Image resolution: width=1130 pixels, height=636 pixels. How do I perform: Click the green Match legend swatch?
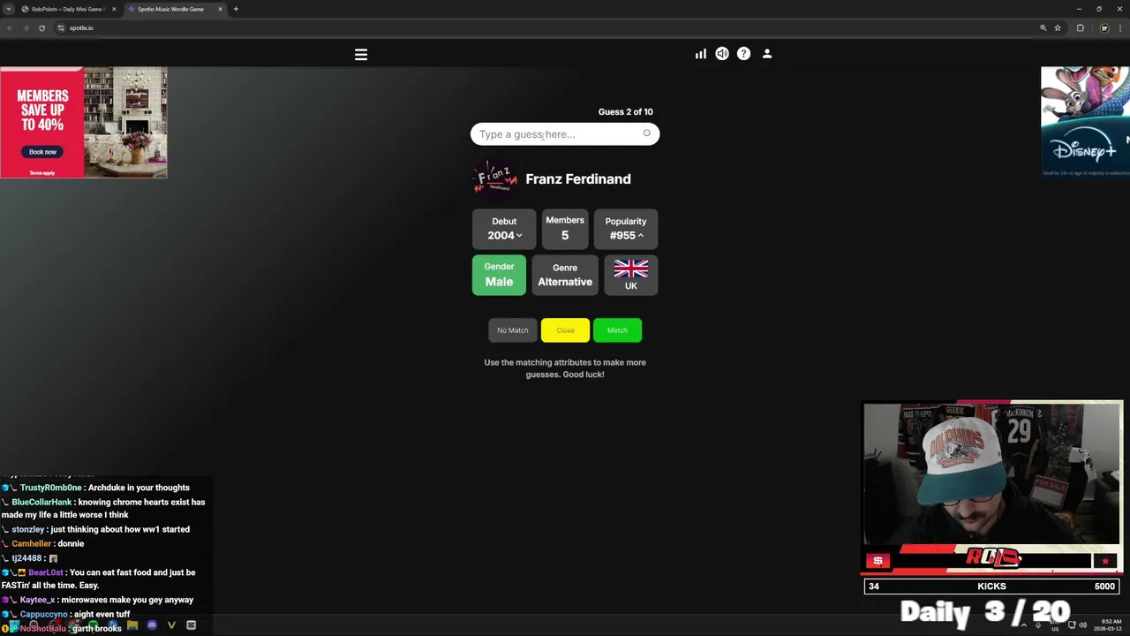[x=617, y=330]
